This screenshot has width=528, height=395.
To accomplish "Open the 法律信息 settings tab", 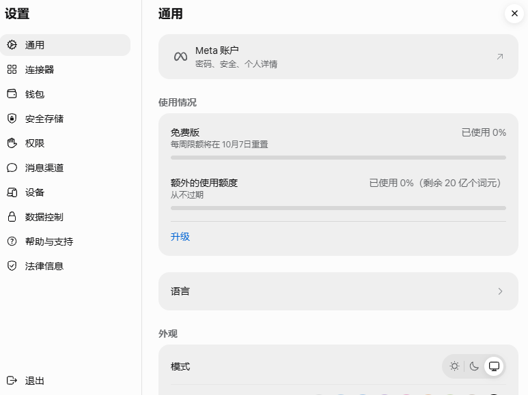I will click(x=66, y=266).
